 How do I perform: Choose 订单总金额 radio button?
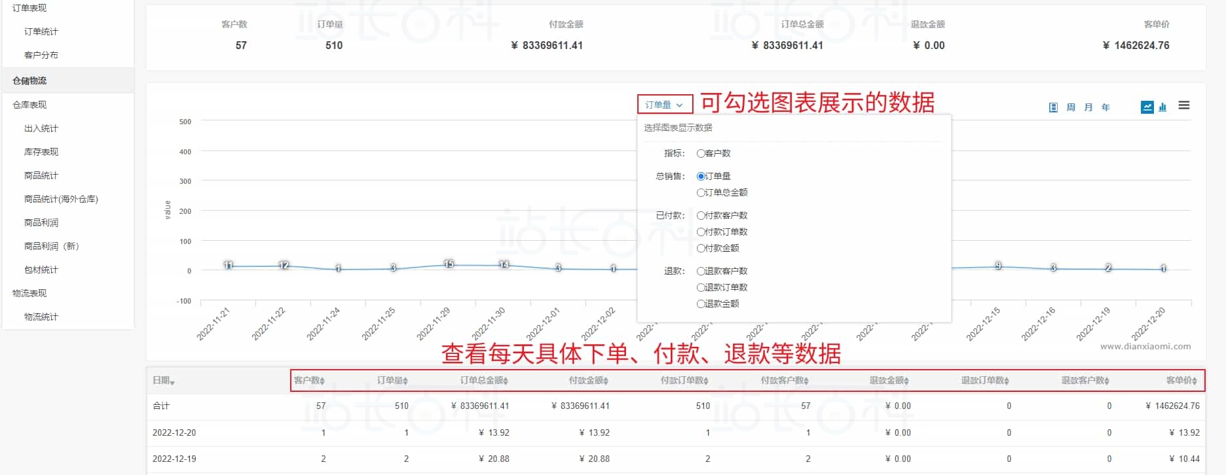tap(701, 192)
